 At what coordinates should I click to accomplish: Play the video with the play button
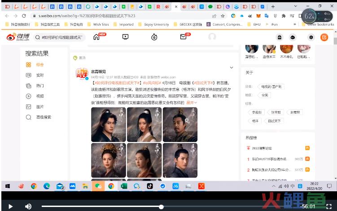[x=10, y=207]
